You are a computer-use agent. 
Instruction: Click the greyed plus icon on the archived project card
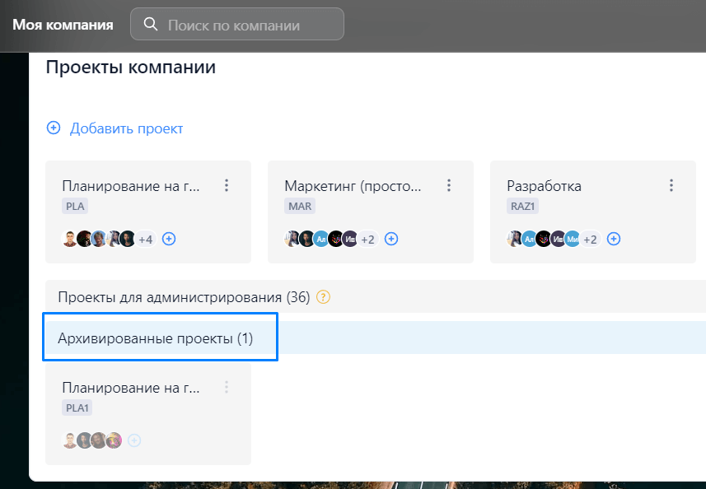coord(133,440)
